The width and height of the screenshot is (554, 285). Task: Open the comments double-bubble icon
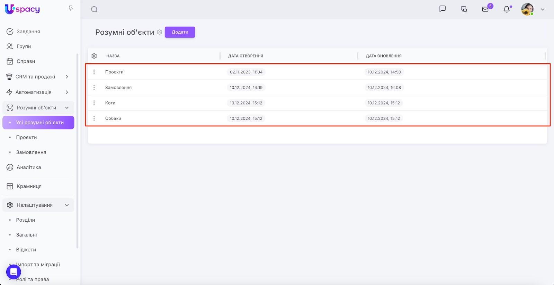pyautogui.click(x=464, y=9)
